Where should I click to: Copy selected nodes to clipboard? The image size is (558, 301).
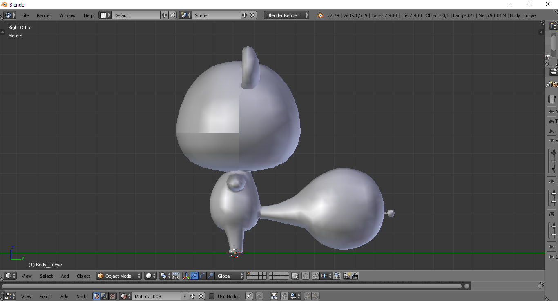[308, 296]
